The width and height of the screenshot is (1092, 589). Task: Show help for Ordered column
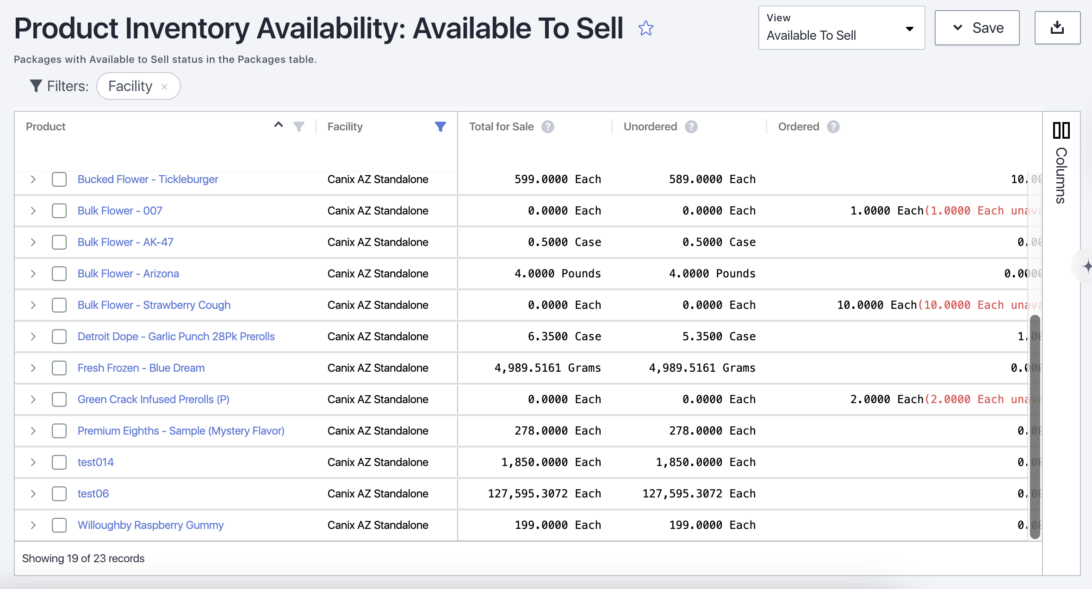coord(833,127)
